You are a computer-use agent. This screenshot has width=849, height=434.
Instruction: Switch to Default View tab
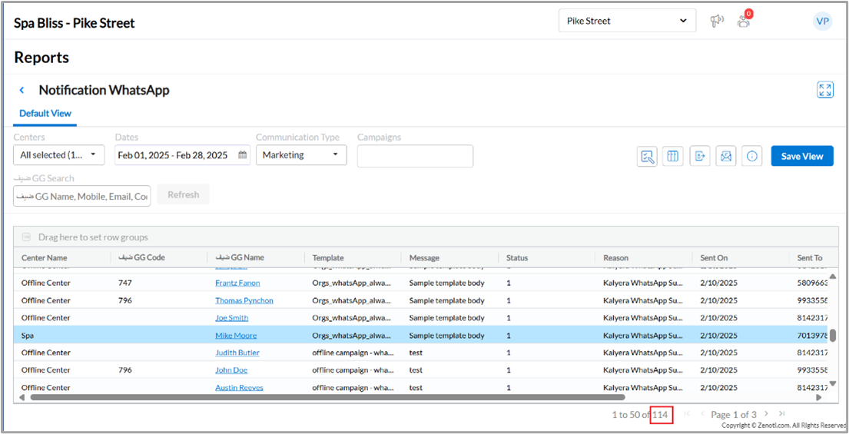pyautogui.click(x=45, y=114)
